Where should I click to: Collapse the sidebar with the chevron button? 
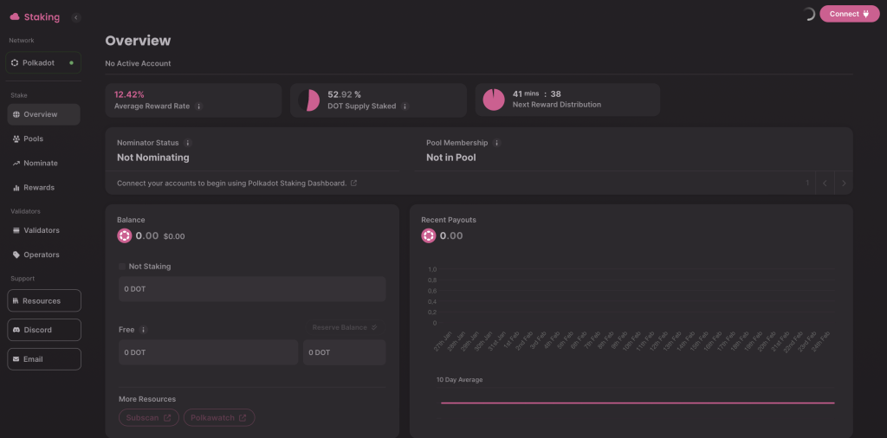click(76, 17)
